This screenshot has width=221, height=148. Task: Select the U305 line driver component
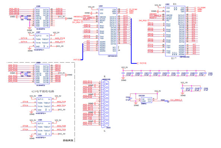click(x=44, y=129)
